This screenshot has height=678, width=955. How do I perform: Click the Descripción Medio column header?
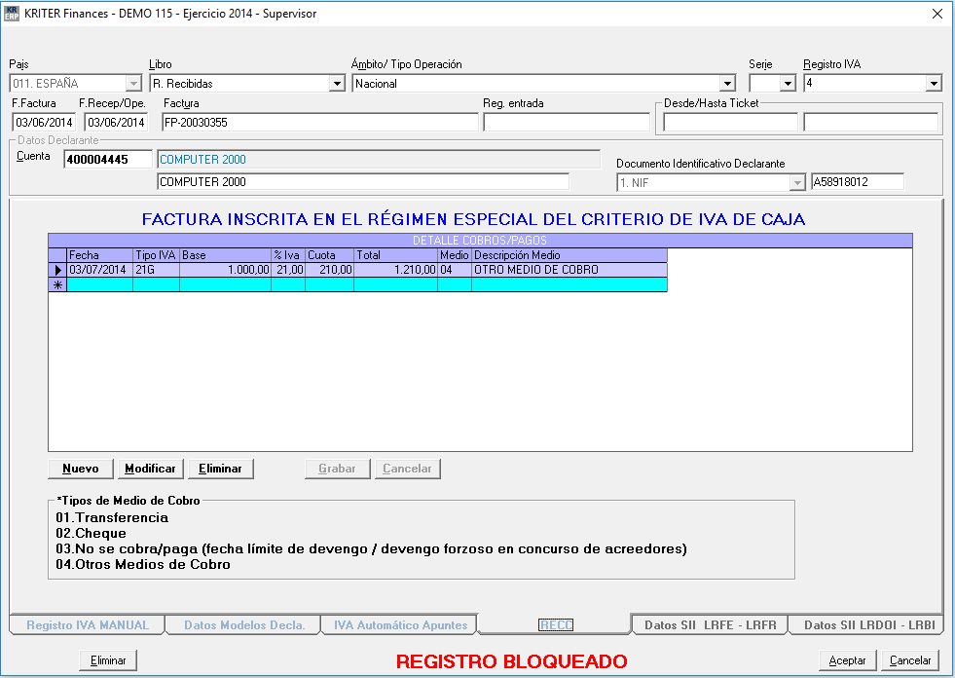pos(569,255)
